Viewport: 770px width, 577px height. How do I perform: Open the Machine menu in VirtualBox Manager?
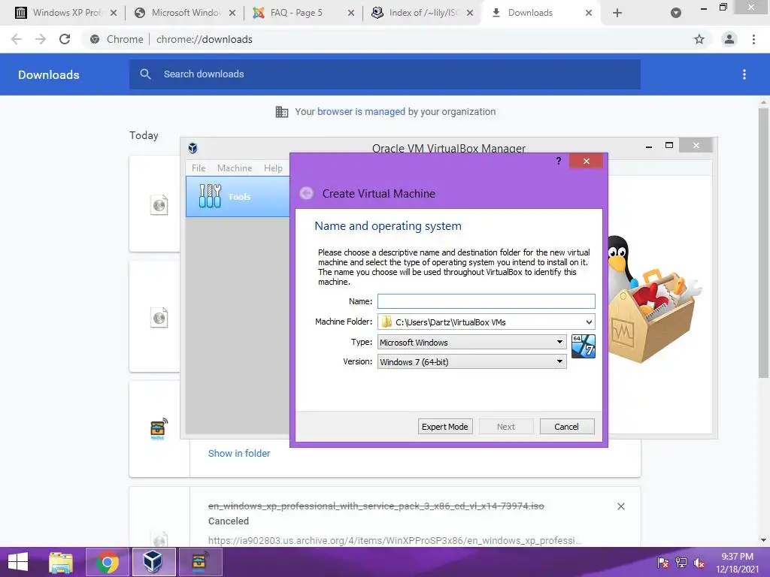pos(235,168)
